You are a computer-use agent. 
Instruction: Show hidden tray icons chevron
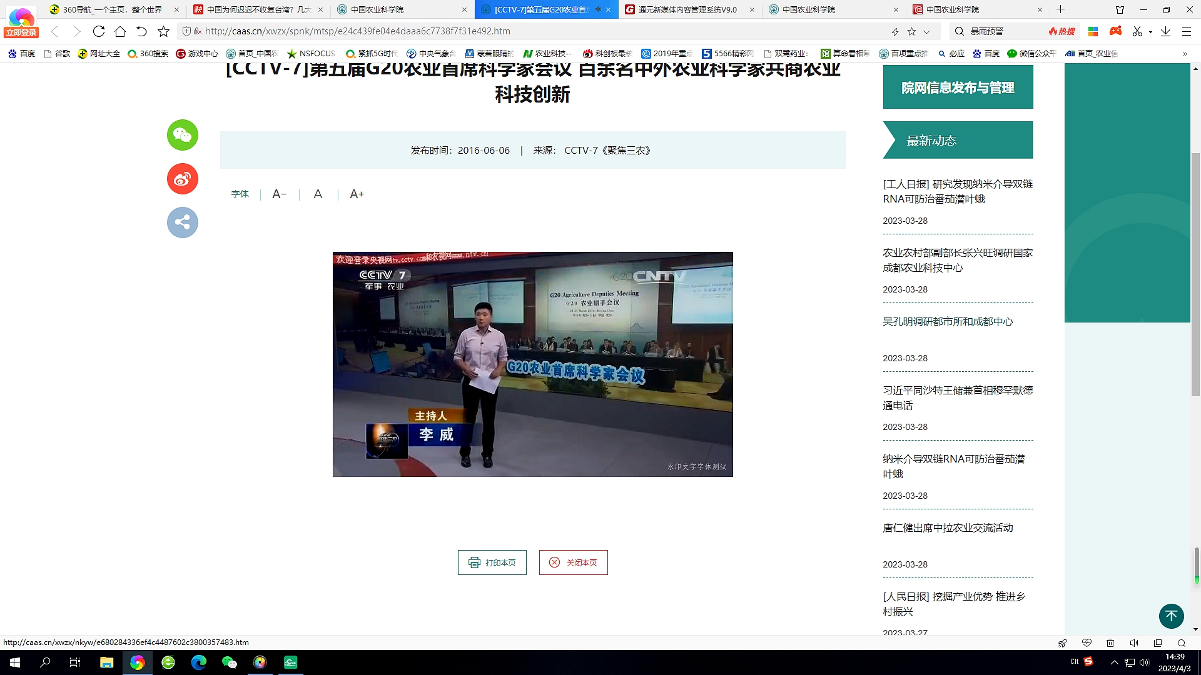click(1114, 662)
